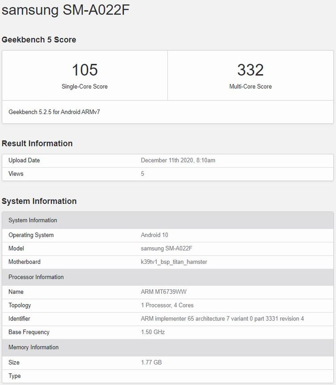Click the topology value 1 Processor, 4 Cores
This screenshot has width=336, height=385.
click(x=167, y=305)
